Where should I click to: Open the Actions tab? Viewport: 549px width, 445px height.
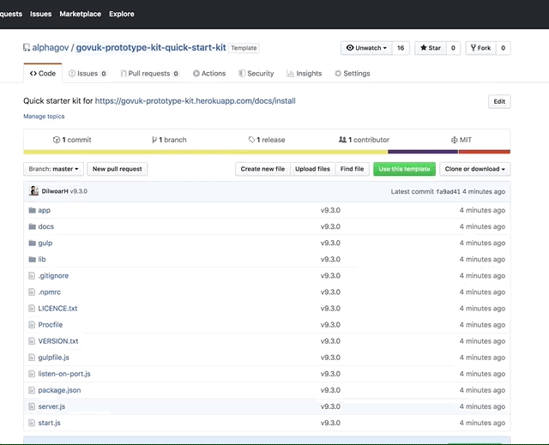209,74
